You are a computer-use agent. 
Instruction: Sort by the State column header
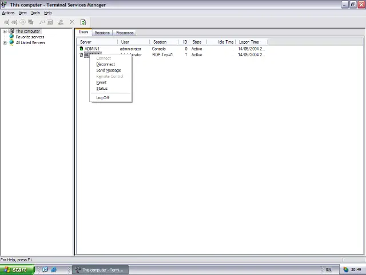(x=198, y=42)
